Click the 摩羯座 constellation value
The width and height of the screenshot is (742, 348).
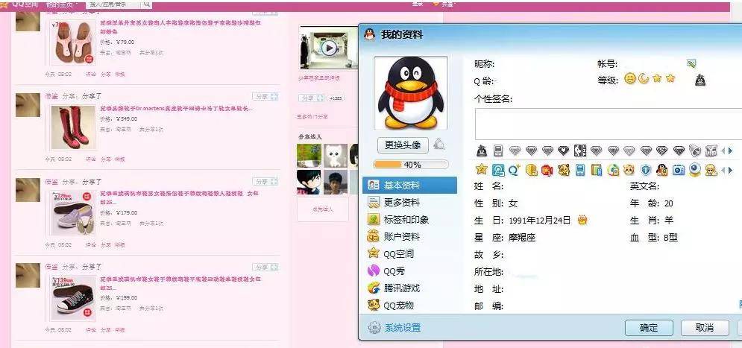coord(522,238)
